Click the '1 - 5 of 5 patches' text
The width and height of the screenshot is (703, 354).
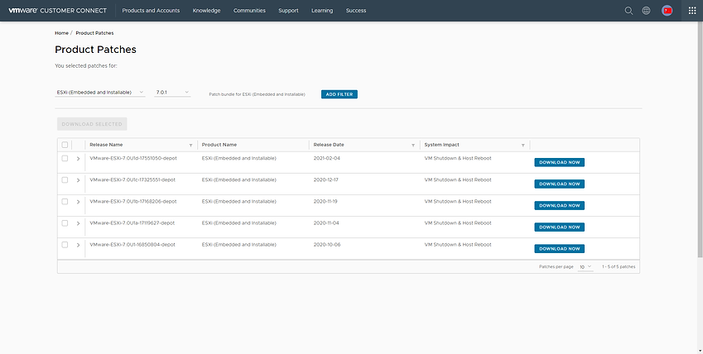tap(619, 266)
